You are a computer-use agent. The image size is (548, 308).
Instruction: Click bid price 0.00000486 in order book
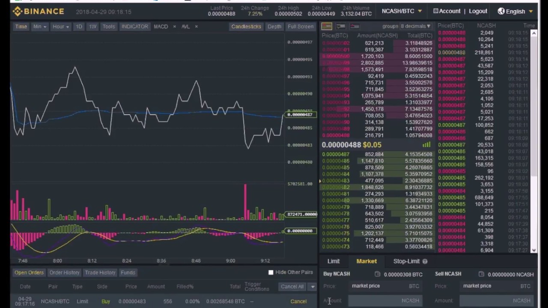(x=336, y=161)
